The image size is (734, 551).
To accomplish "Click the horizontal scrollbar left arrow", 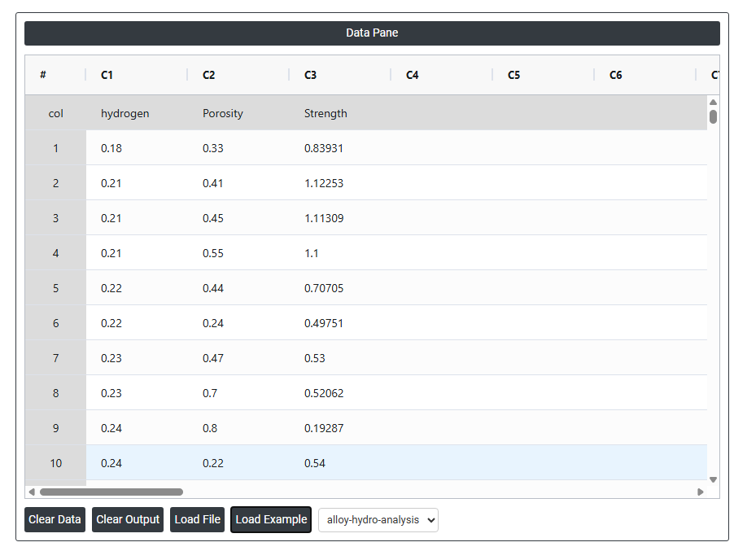I will [x=32, y=492].
